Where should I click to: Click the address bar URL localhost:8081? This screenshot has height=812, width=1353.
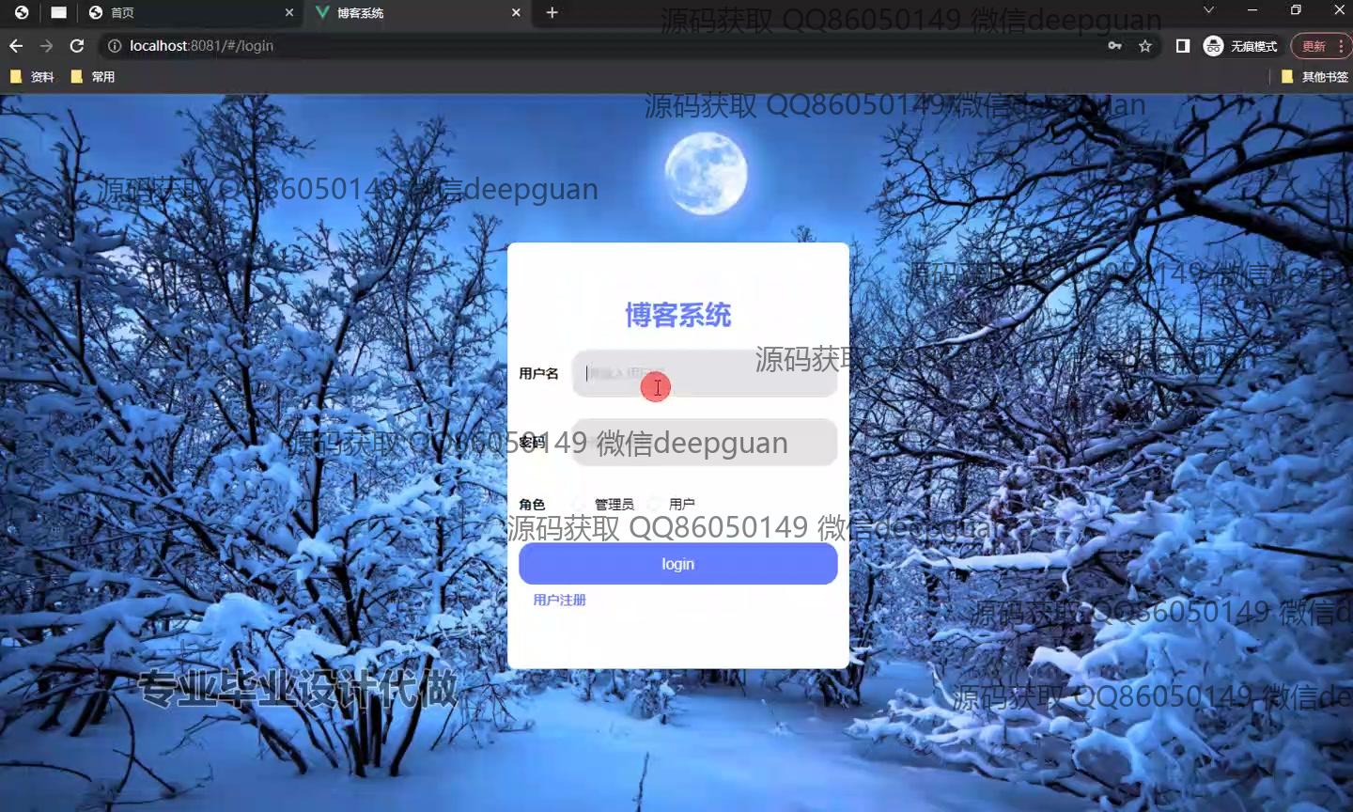pos(201,45)
